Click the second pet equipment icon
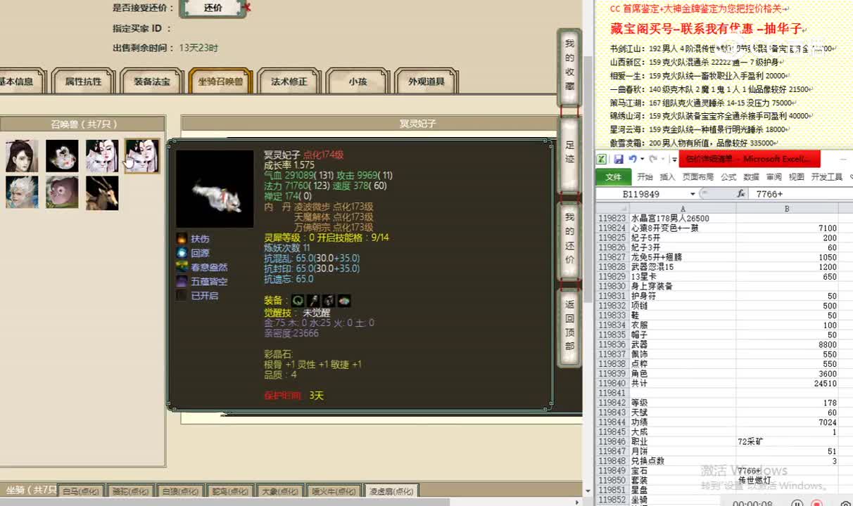853x506 pixels. (313, 301)
